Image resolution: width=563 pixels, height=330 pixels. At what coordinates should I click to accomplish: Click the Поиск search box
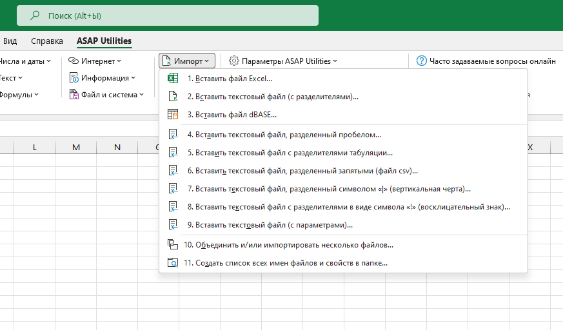pyautogui.click(x=168, y=15)
